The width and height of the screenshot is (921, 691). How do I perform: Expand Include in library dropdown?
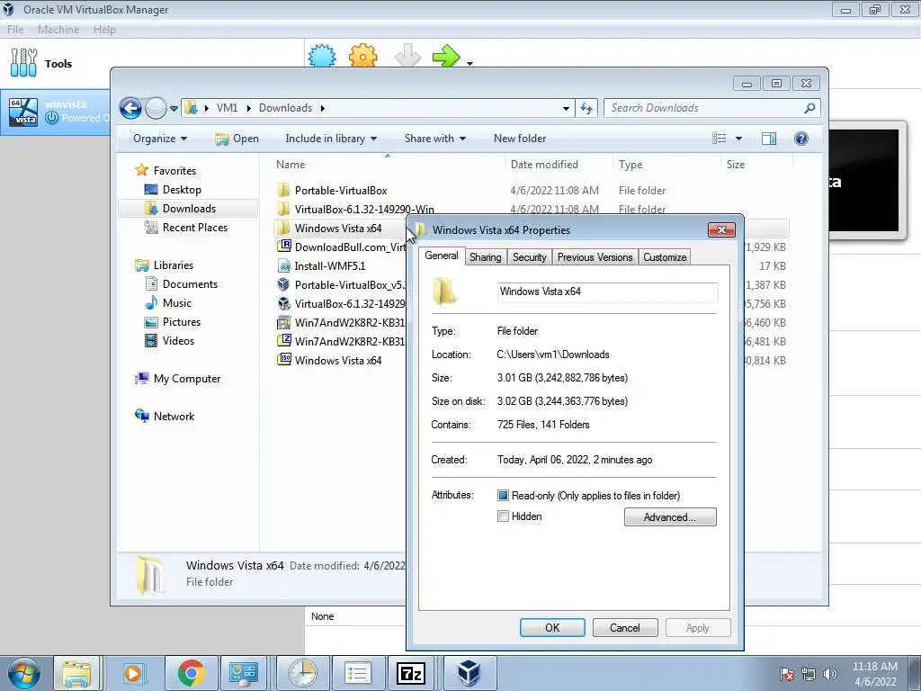pyautogui.click(x=331, y=139)
